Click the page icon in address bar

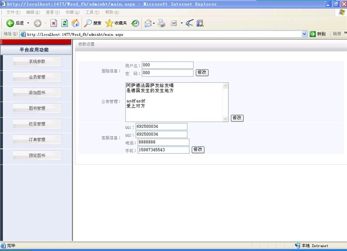(23, 34)
